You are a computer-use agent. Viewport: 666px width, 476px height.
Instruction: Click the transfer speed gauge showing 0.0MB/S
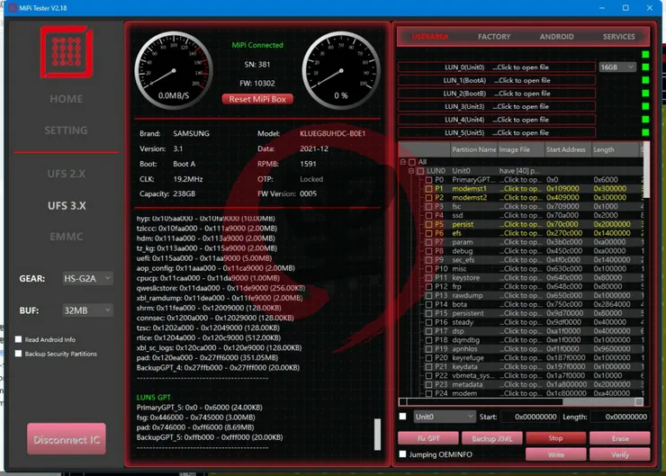pyautogui.click(x=174, y=70)
